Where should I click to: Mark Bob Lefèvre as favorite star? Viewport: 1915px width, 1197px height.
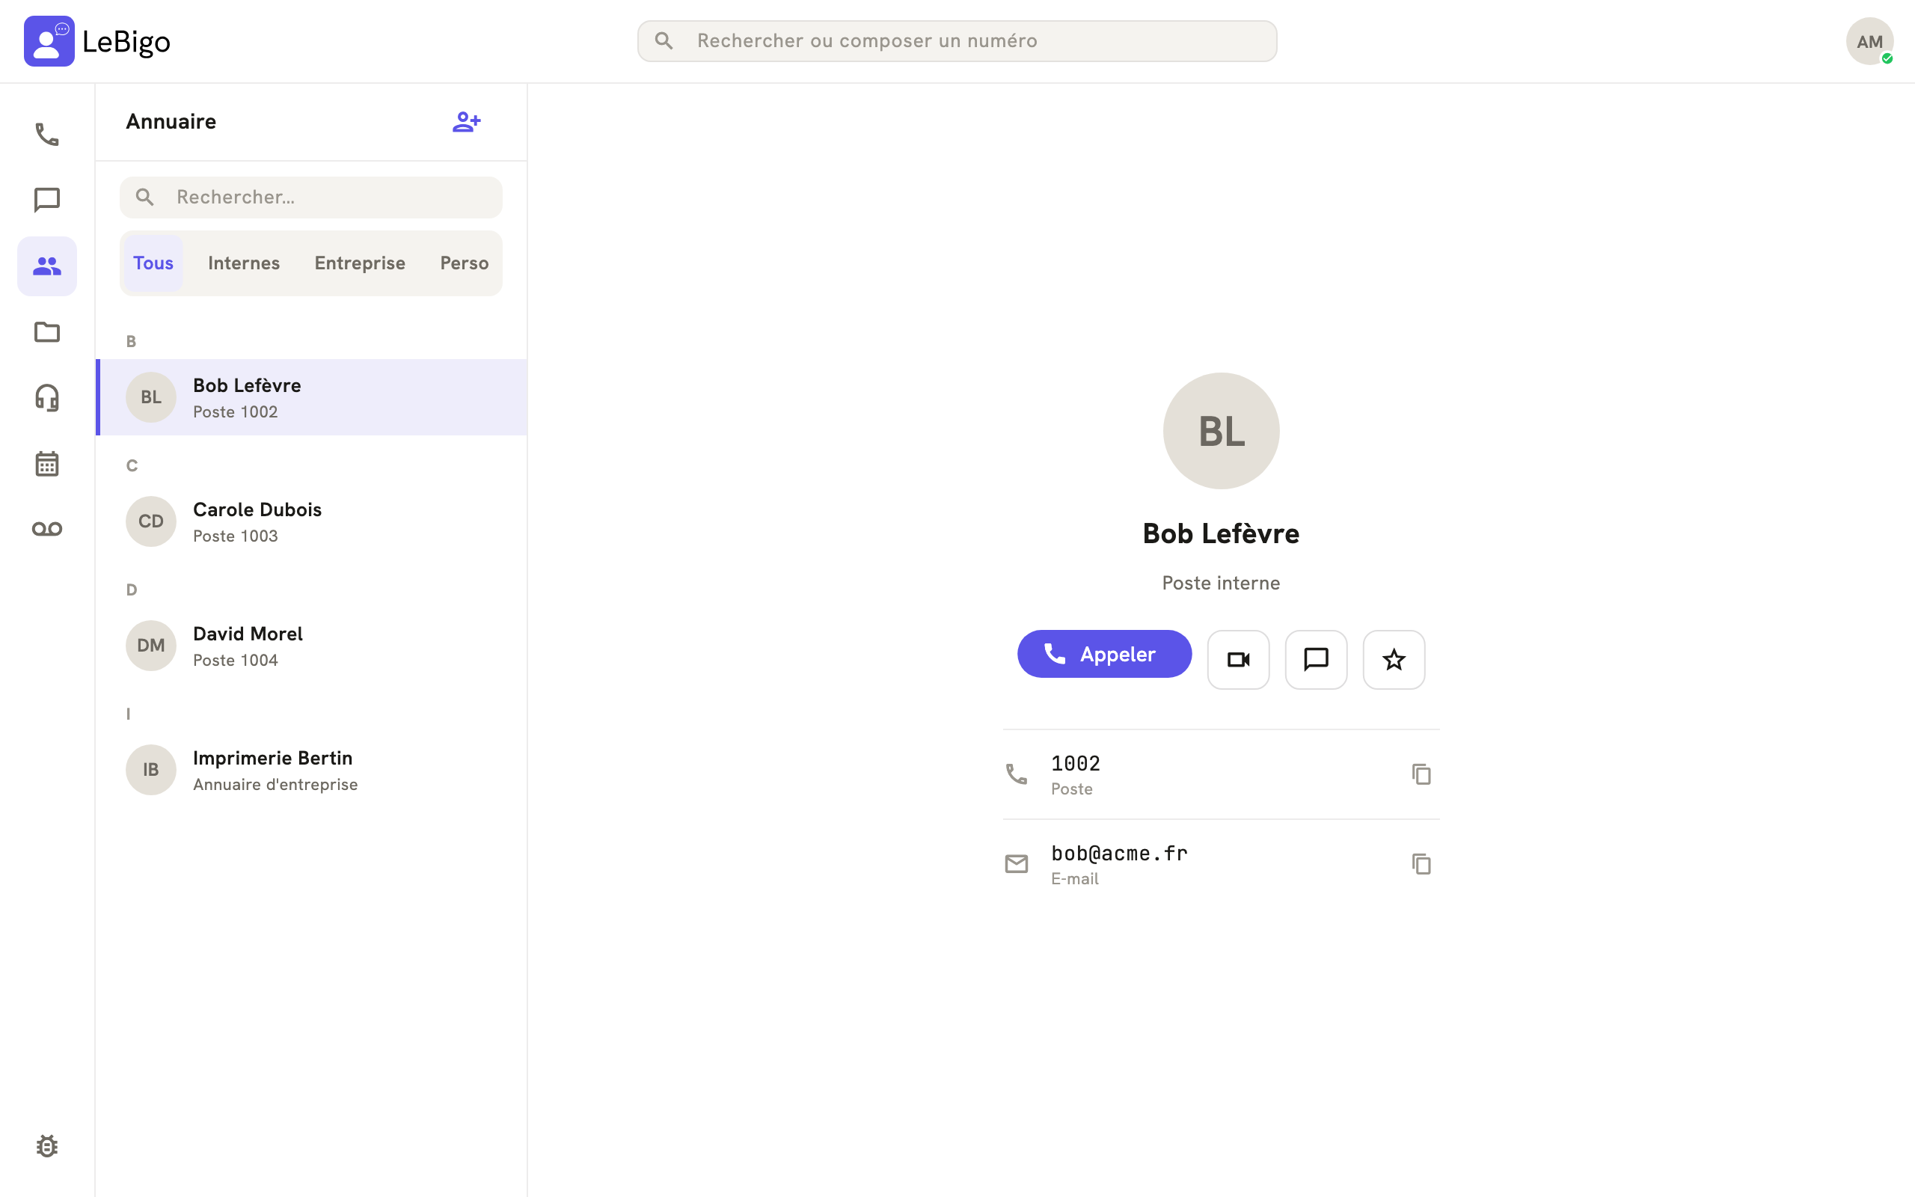pyautogui.click(x=1394, y=659)
